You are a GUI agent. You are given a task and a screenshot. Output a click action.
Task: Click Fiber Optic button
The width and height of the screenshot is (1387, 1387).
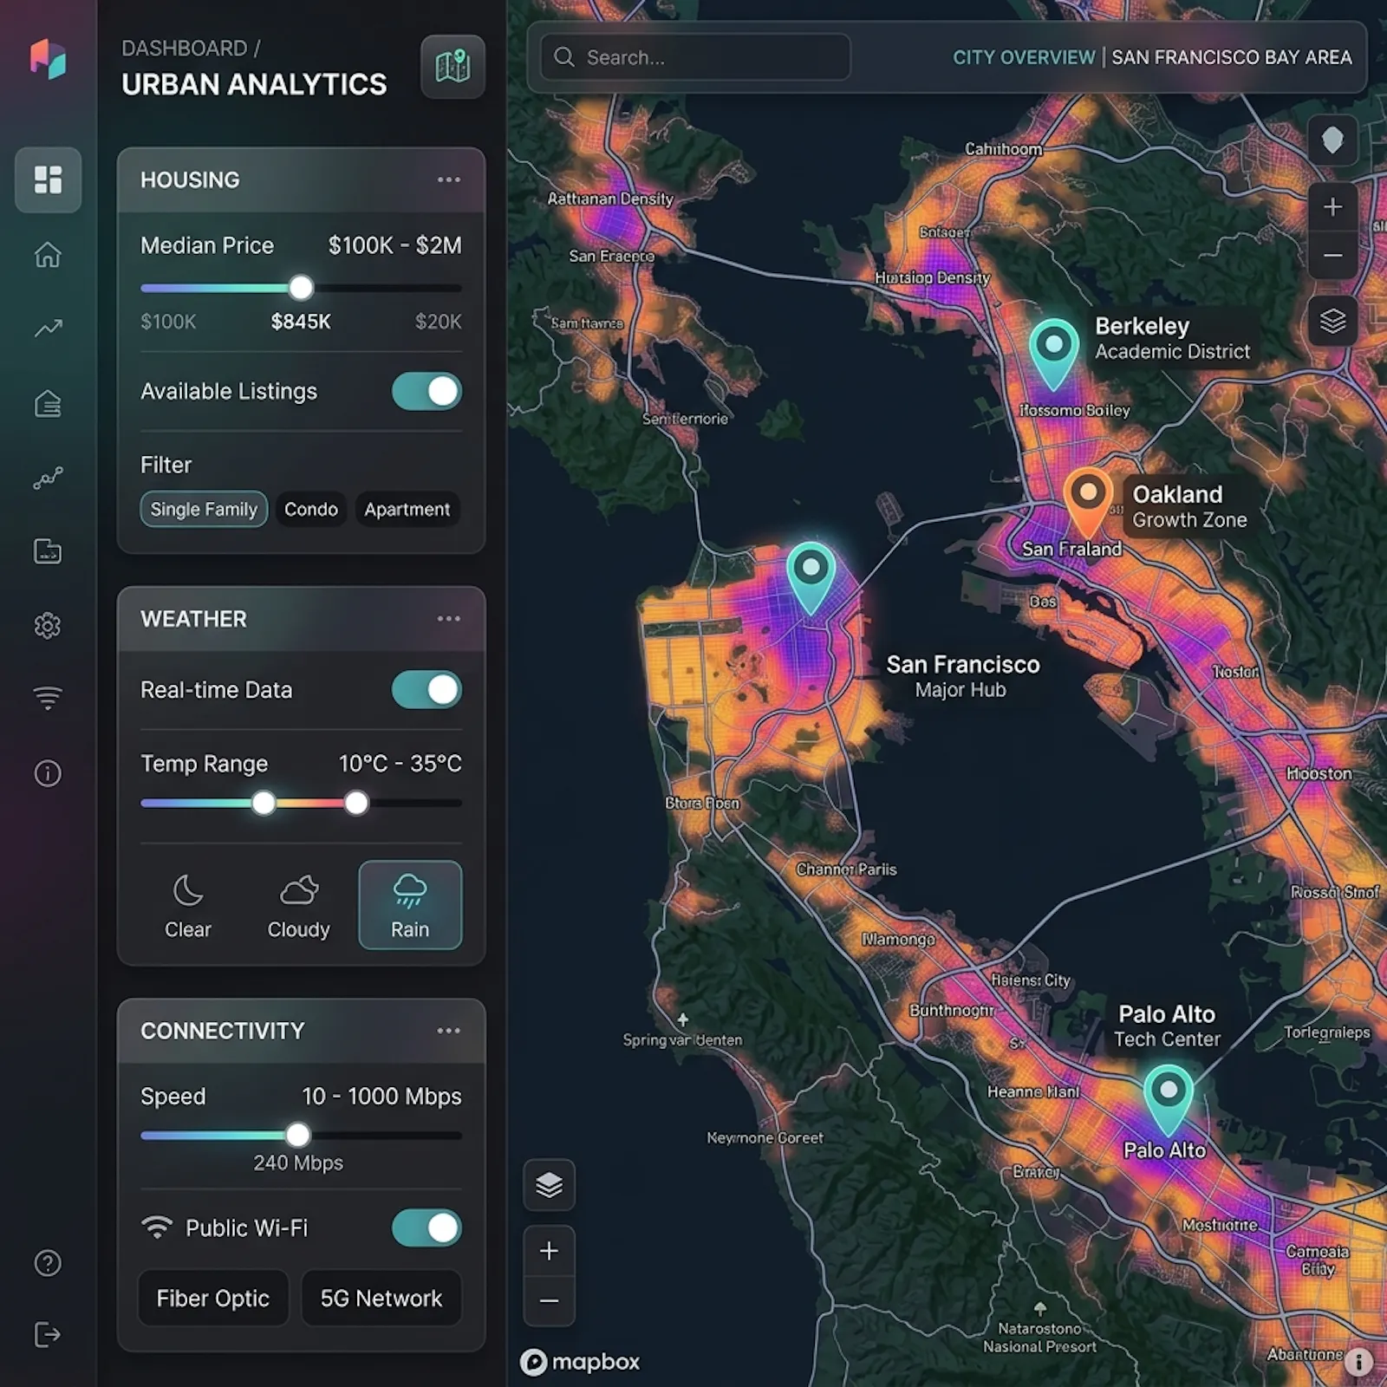pos(213,1299)
